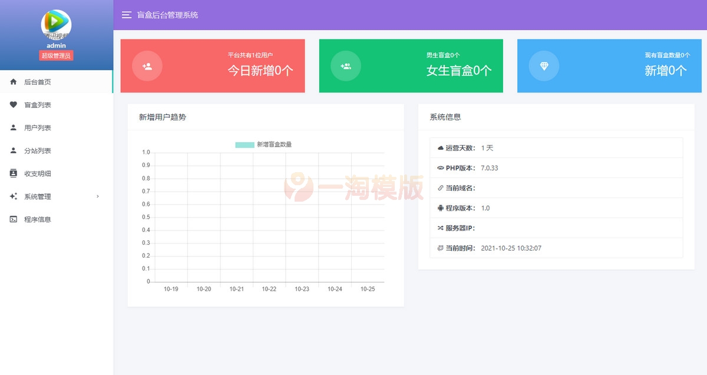Click the add-user icon on red stats card

pos(146,66)
